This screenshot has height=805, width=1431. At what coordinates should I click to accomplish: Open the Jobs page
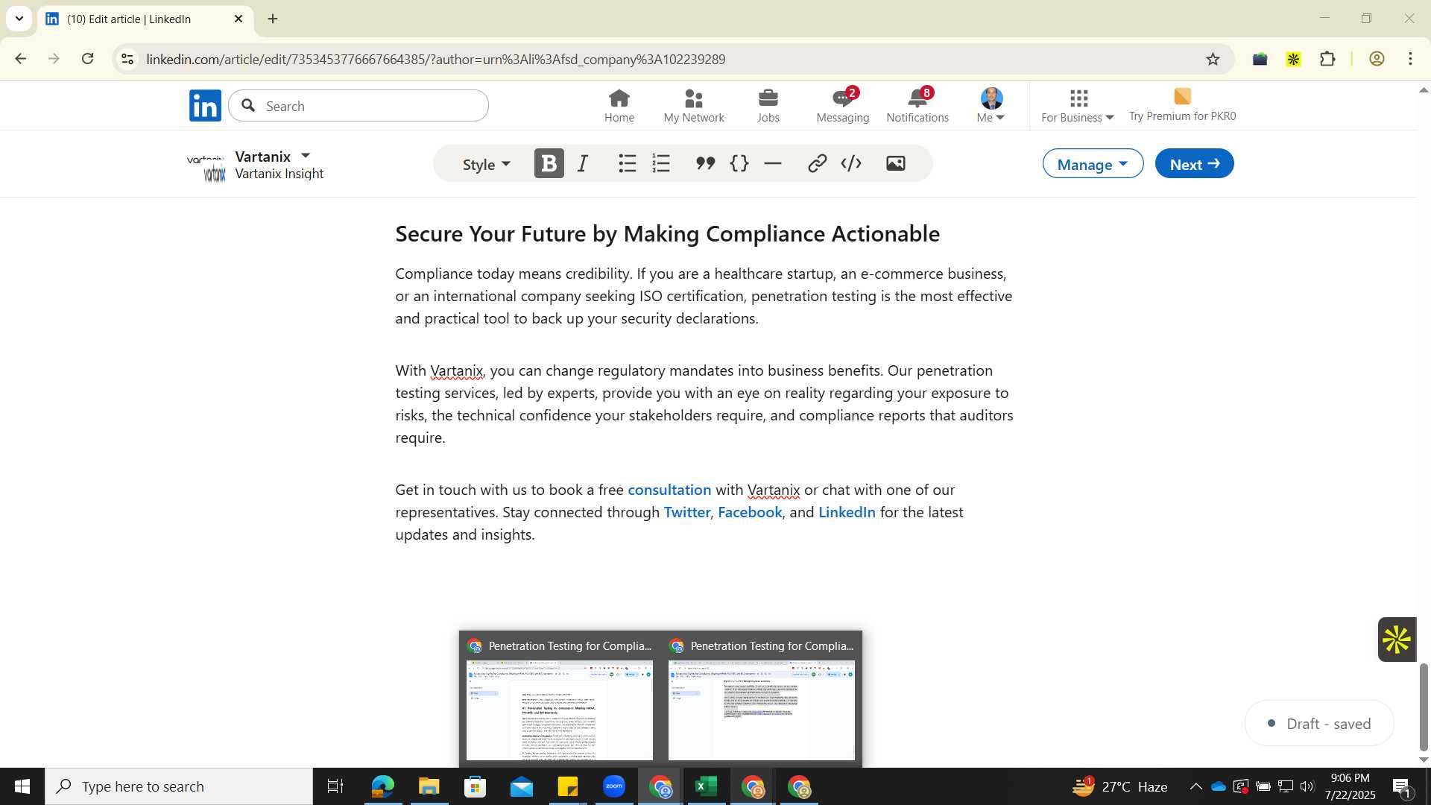pos(768,105)
